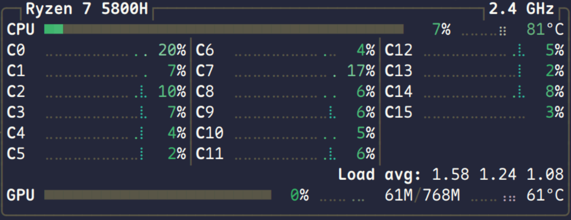Select core C15 usage row
571x220 pixels.
click(474, 112)
